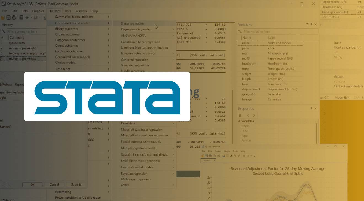Click the wrench icon in the History panel

[3, 31]
